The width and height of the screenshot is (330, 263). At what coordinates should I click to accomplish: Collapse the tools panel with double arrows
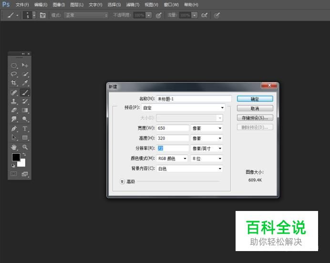point(23,54)
